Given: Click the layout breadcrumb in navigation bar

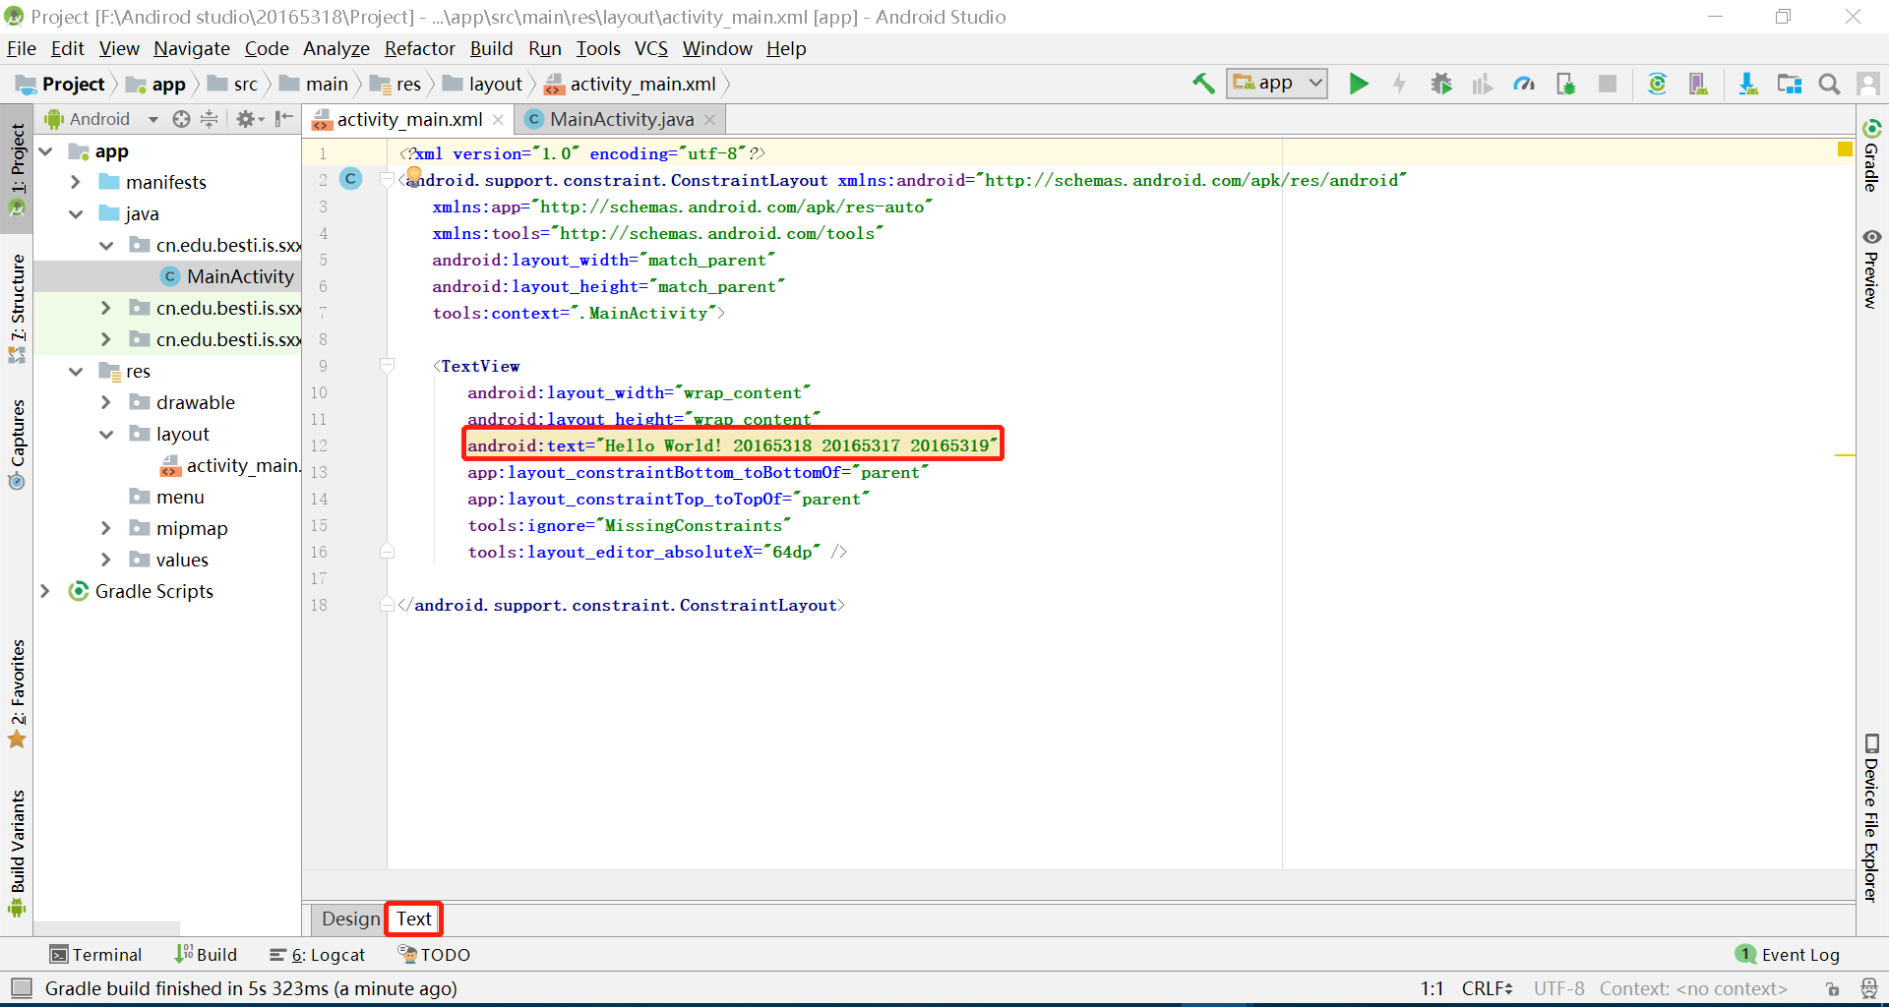Looking at the screenshot, I should click(482, 84).
